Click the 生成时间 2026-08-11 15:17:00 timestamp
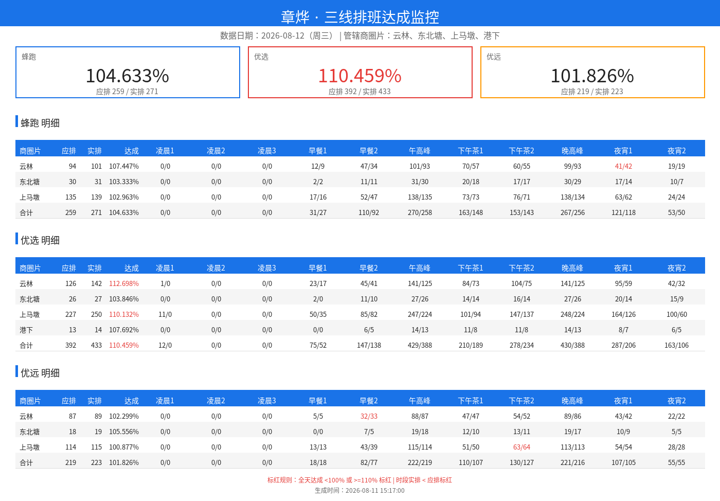Screen dimensions: 720x501 (x=360, y=490)
